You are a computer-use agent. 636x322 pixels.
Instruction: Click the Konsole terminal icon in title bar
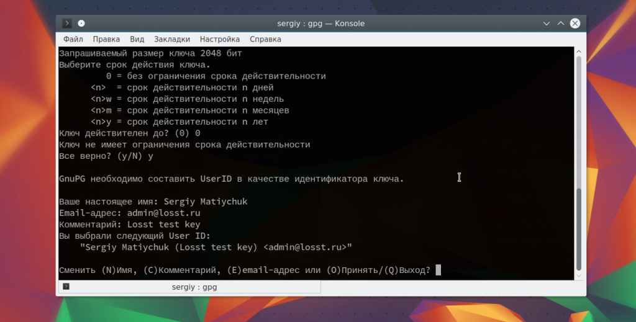tap(67, 24)
